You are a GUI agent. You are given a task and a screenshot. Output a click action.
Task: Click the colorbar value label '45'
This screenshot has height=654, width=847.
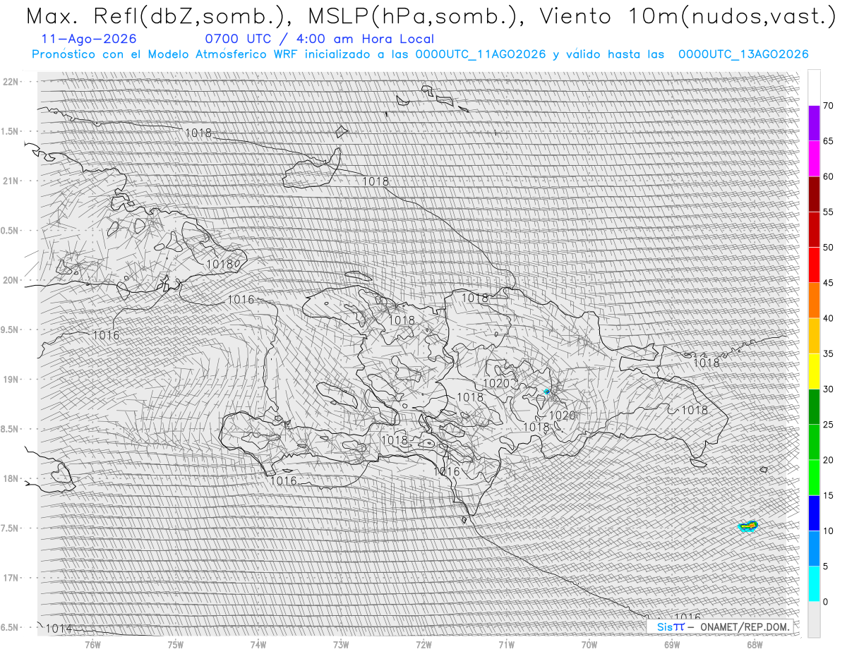pos(829,283)
